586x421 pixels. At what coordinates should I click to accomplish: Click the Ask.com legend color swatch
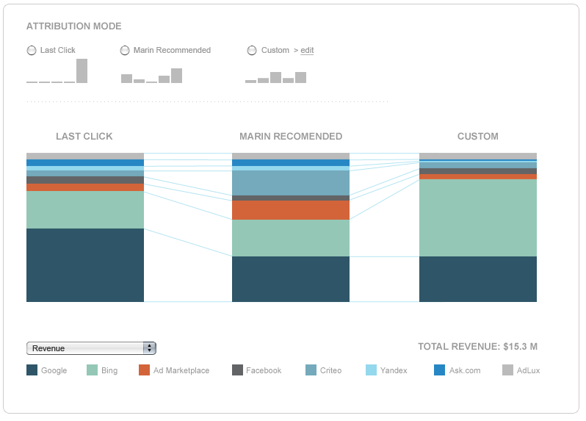(439, 370)
